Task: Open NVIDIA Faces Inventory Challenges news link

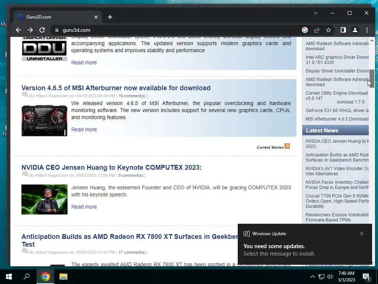Action: click(x=337, y=185)
